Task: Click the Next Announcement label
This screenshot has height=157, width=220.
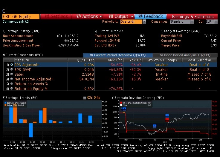Action: (x=18, y=36)
